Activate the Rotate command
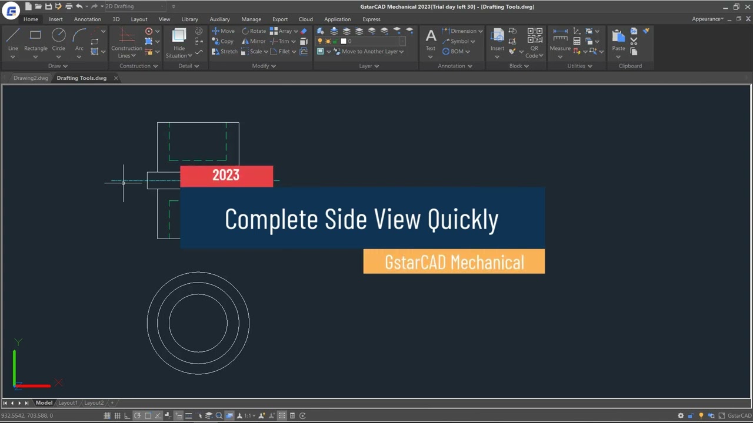The width and height of the screenshot is (753, 423). click(x=254, y=31)
